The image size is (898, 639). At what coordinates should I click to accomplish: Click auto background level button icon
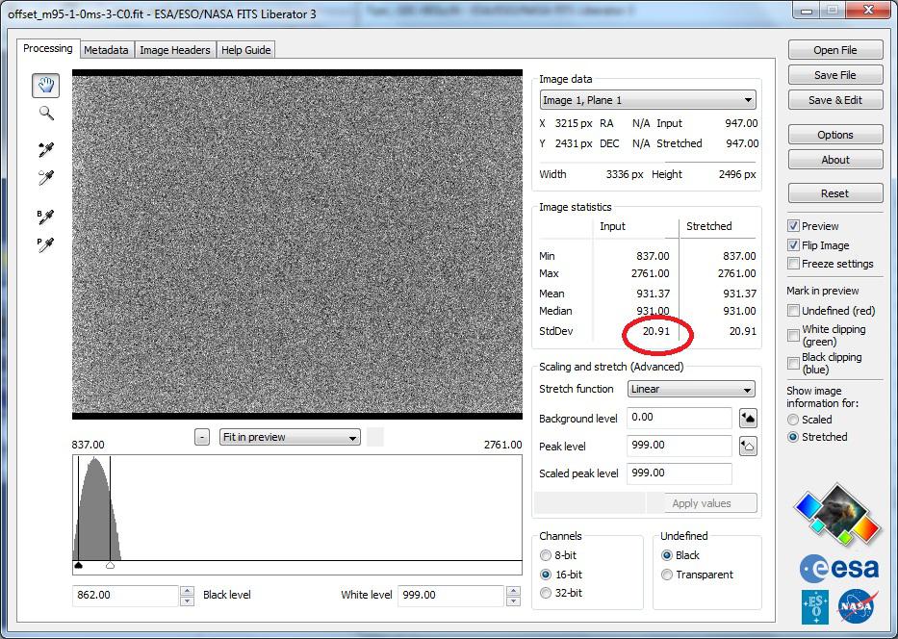coord(748,418)
